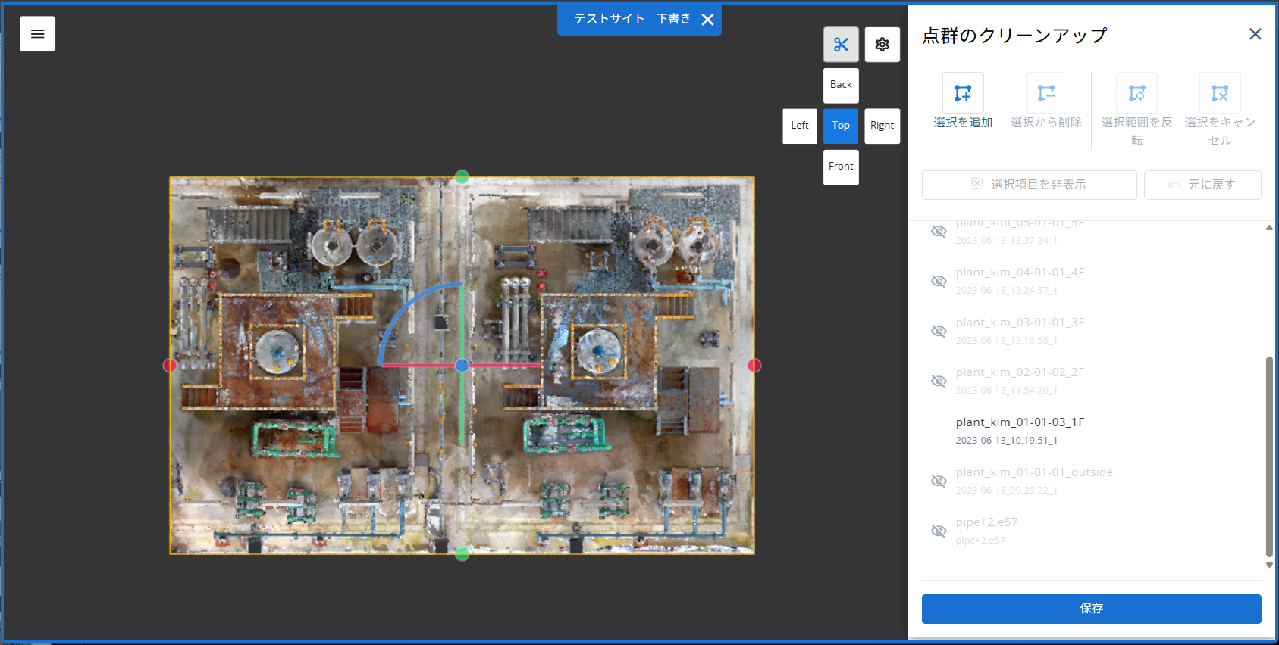Click the 選択項目を非表示 button
This screenshot has height=645, width=1279.
tap(1029, 185)
